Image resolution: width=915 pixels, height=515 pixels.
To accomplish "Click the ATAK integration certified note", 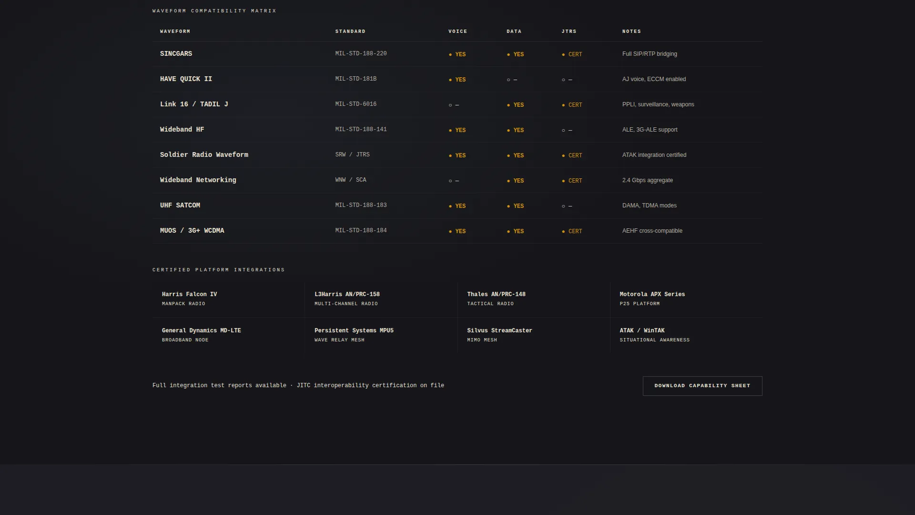I will pos(654,155).
